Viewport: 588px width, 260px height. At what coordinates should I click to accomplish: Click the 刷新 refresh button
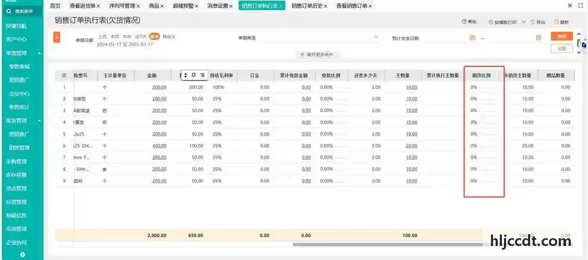pos(561,22)
